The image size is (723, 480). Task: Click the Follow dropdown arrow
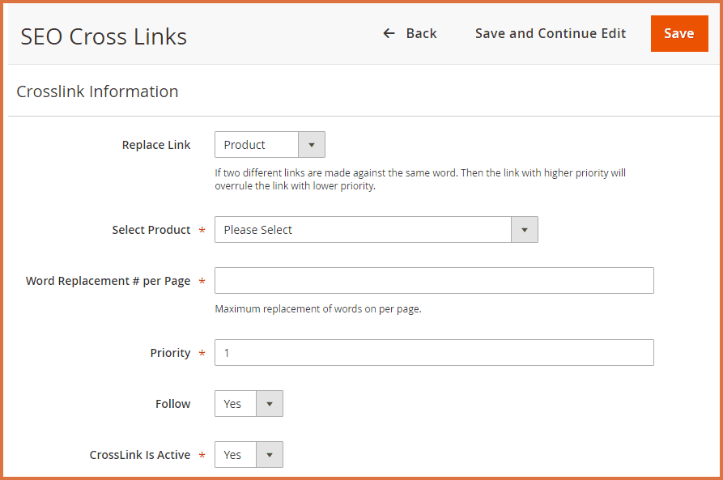(x=270, y=404)
